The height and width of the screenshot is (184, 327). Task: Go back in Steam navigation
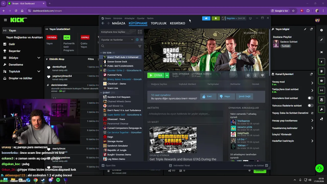point(103,23)
